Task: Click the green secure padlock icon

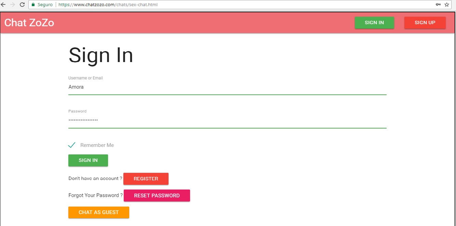Action: pyautogui.click(x=33, y=5)
